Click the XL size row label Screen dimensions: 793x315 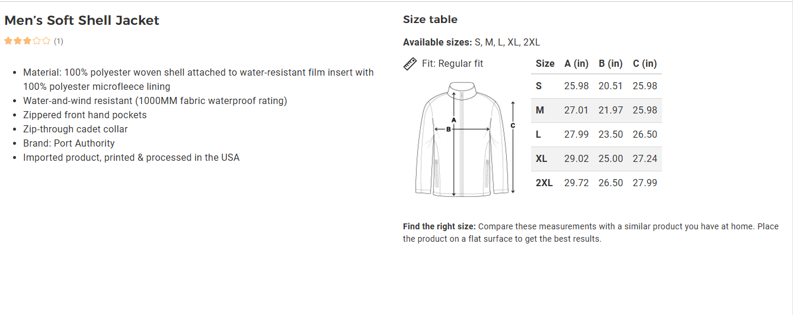541,159
